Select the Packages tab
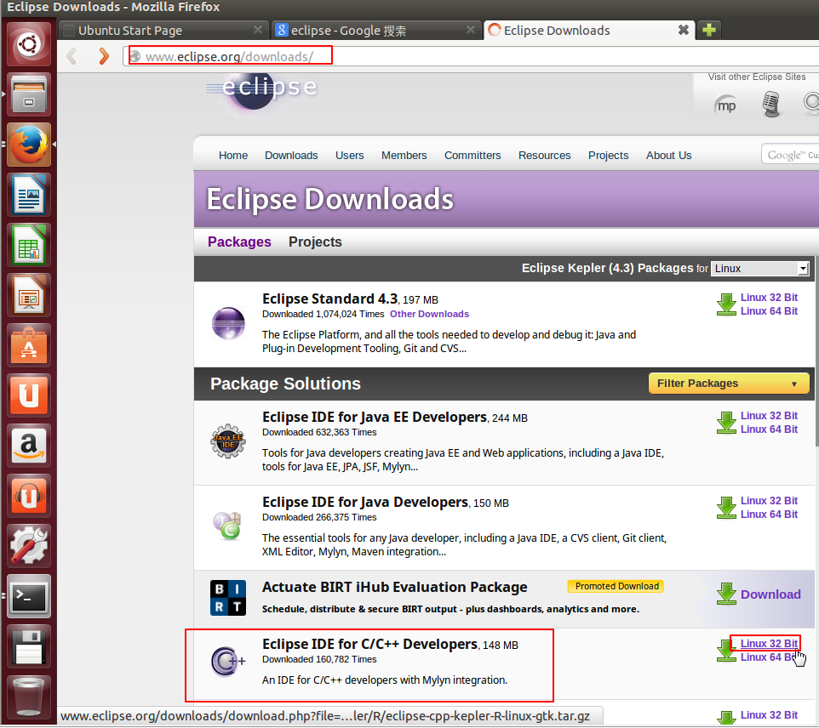The height and width of the screenshot is (728, 819). tap(239, 242)
